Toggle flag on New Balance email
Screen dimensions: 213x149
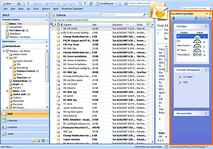(149, 116)
